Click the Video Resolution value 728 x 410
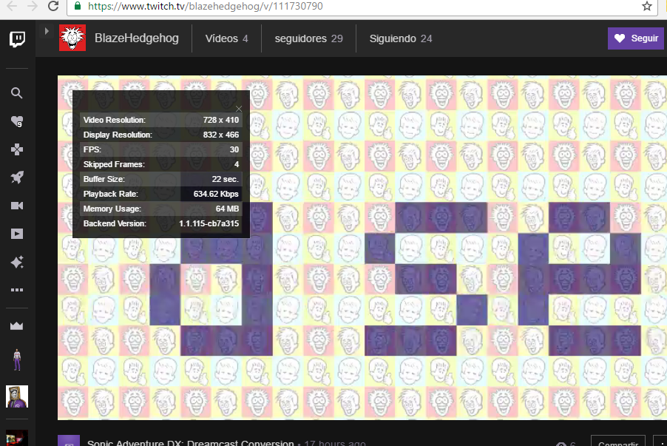The height and width of the screenshot is (446, 667). (x=221, y=120)
